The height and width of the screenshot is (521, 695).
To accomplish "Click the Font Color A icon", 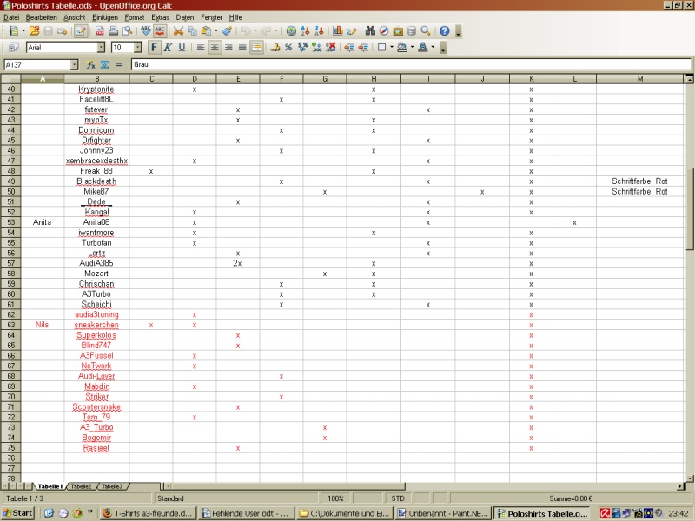I will coord(423,48).
